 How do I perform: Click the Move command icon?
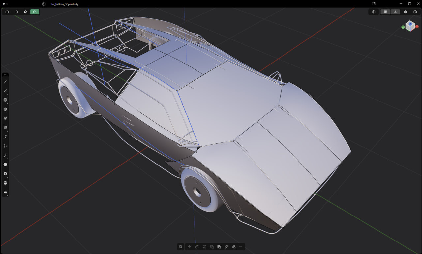[190, 247]
